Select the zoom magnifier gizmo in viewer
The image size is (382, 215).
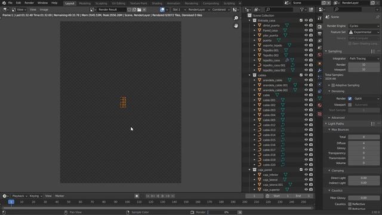(236, 19)
